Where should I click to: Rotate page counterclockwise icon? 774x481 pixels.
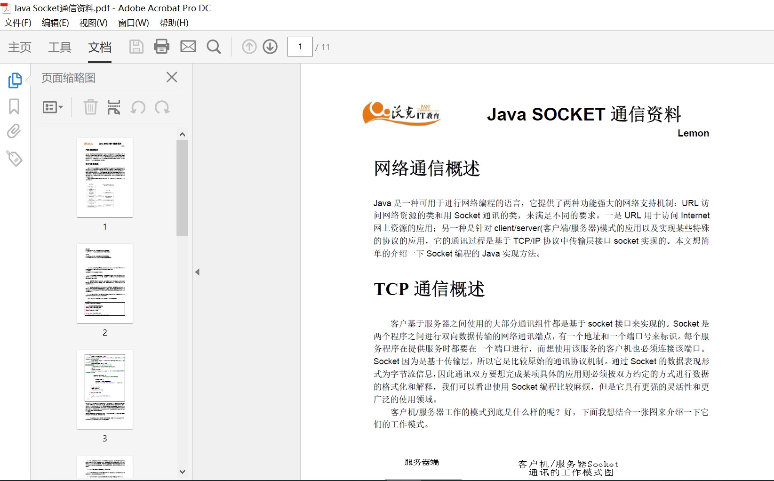point(138,107)
